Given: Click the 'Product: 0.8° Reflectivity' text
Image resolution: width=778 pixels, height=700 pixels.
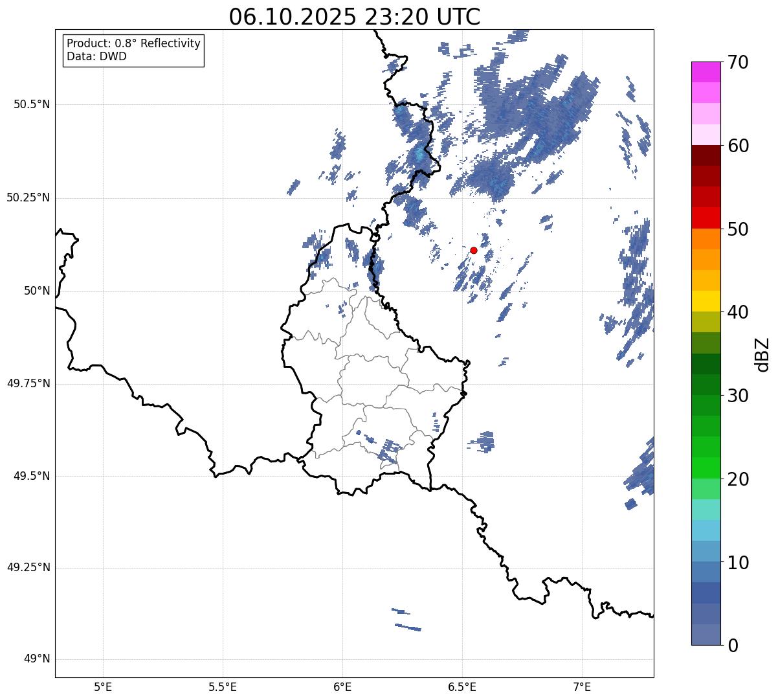Looking at the screenshot, I should point(134,43).
